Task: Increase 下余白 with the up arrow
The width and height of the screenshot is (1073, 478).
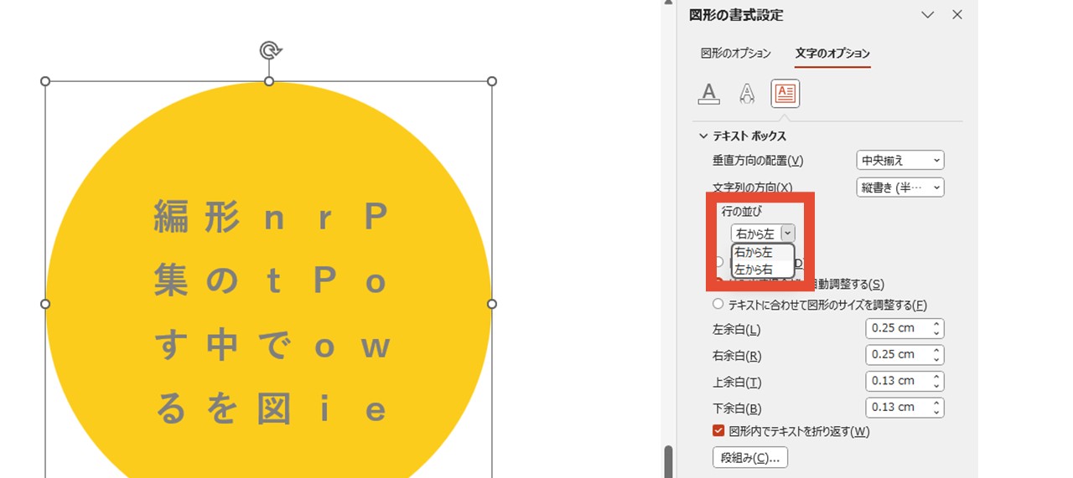Action: coord(936,403)
